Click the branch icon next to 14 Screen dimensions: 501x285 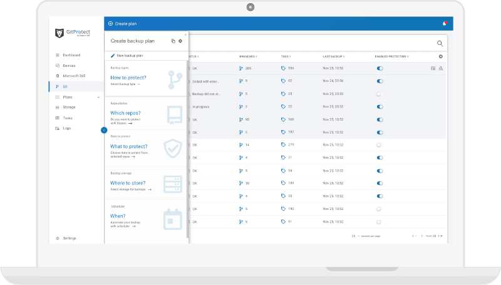pos(241,145)
